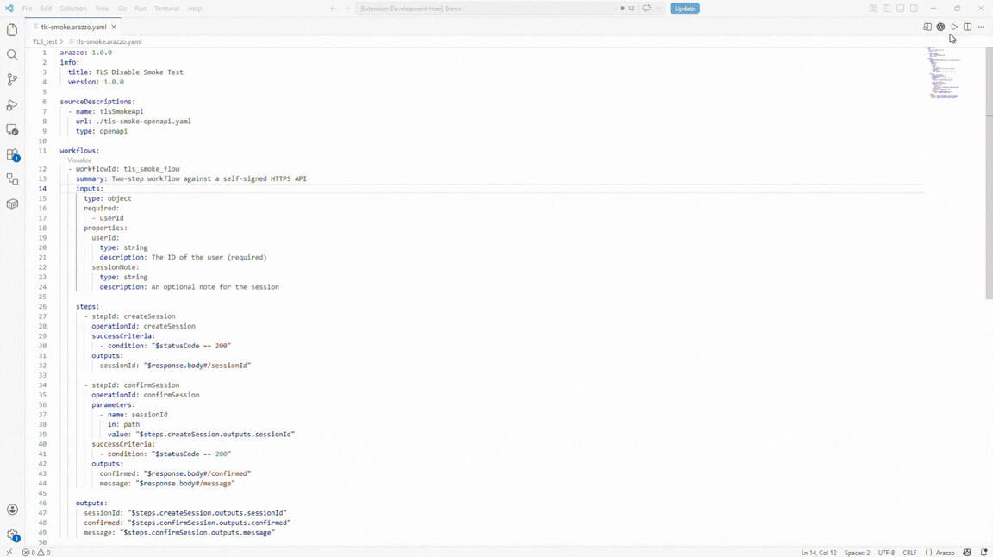The height and width of the screenshot is (557, 993).
Task: Click line number 14 in the gutter
Action: tap(42, 189)
